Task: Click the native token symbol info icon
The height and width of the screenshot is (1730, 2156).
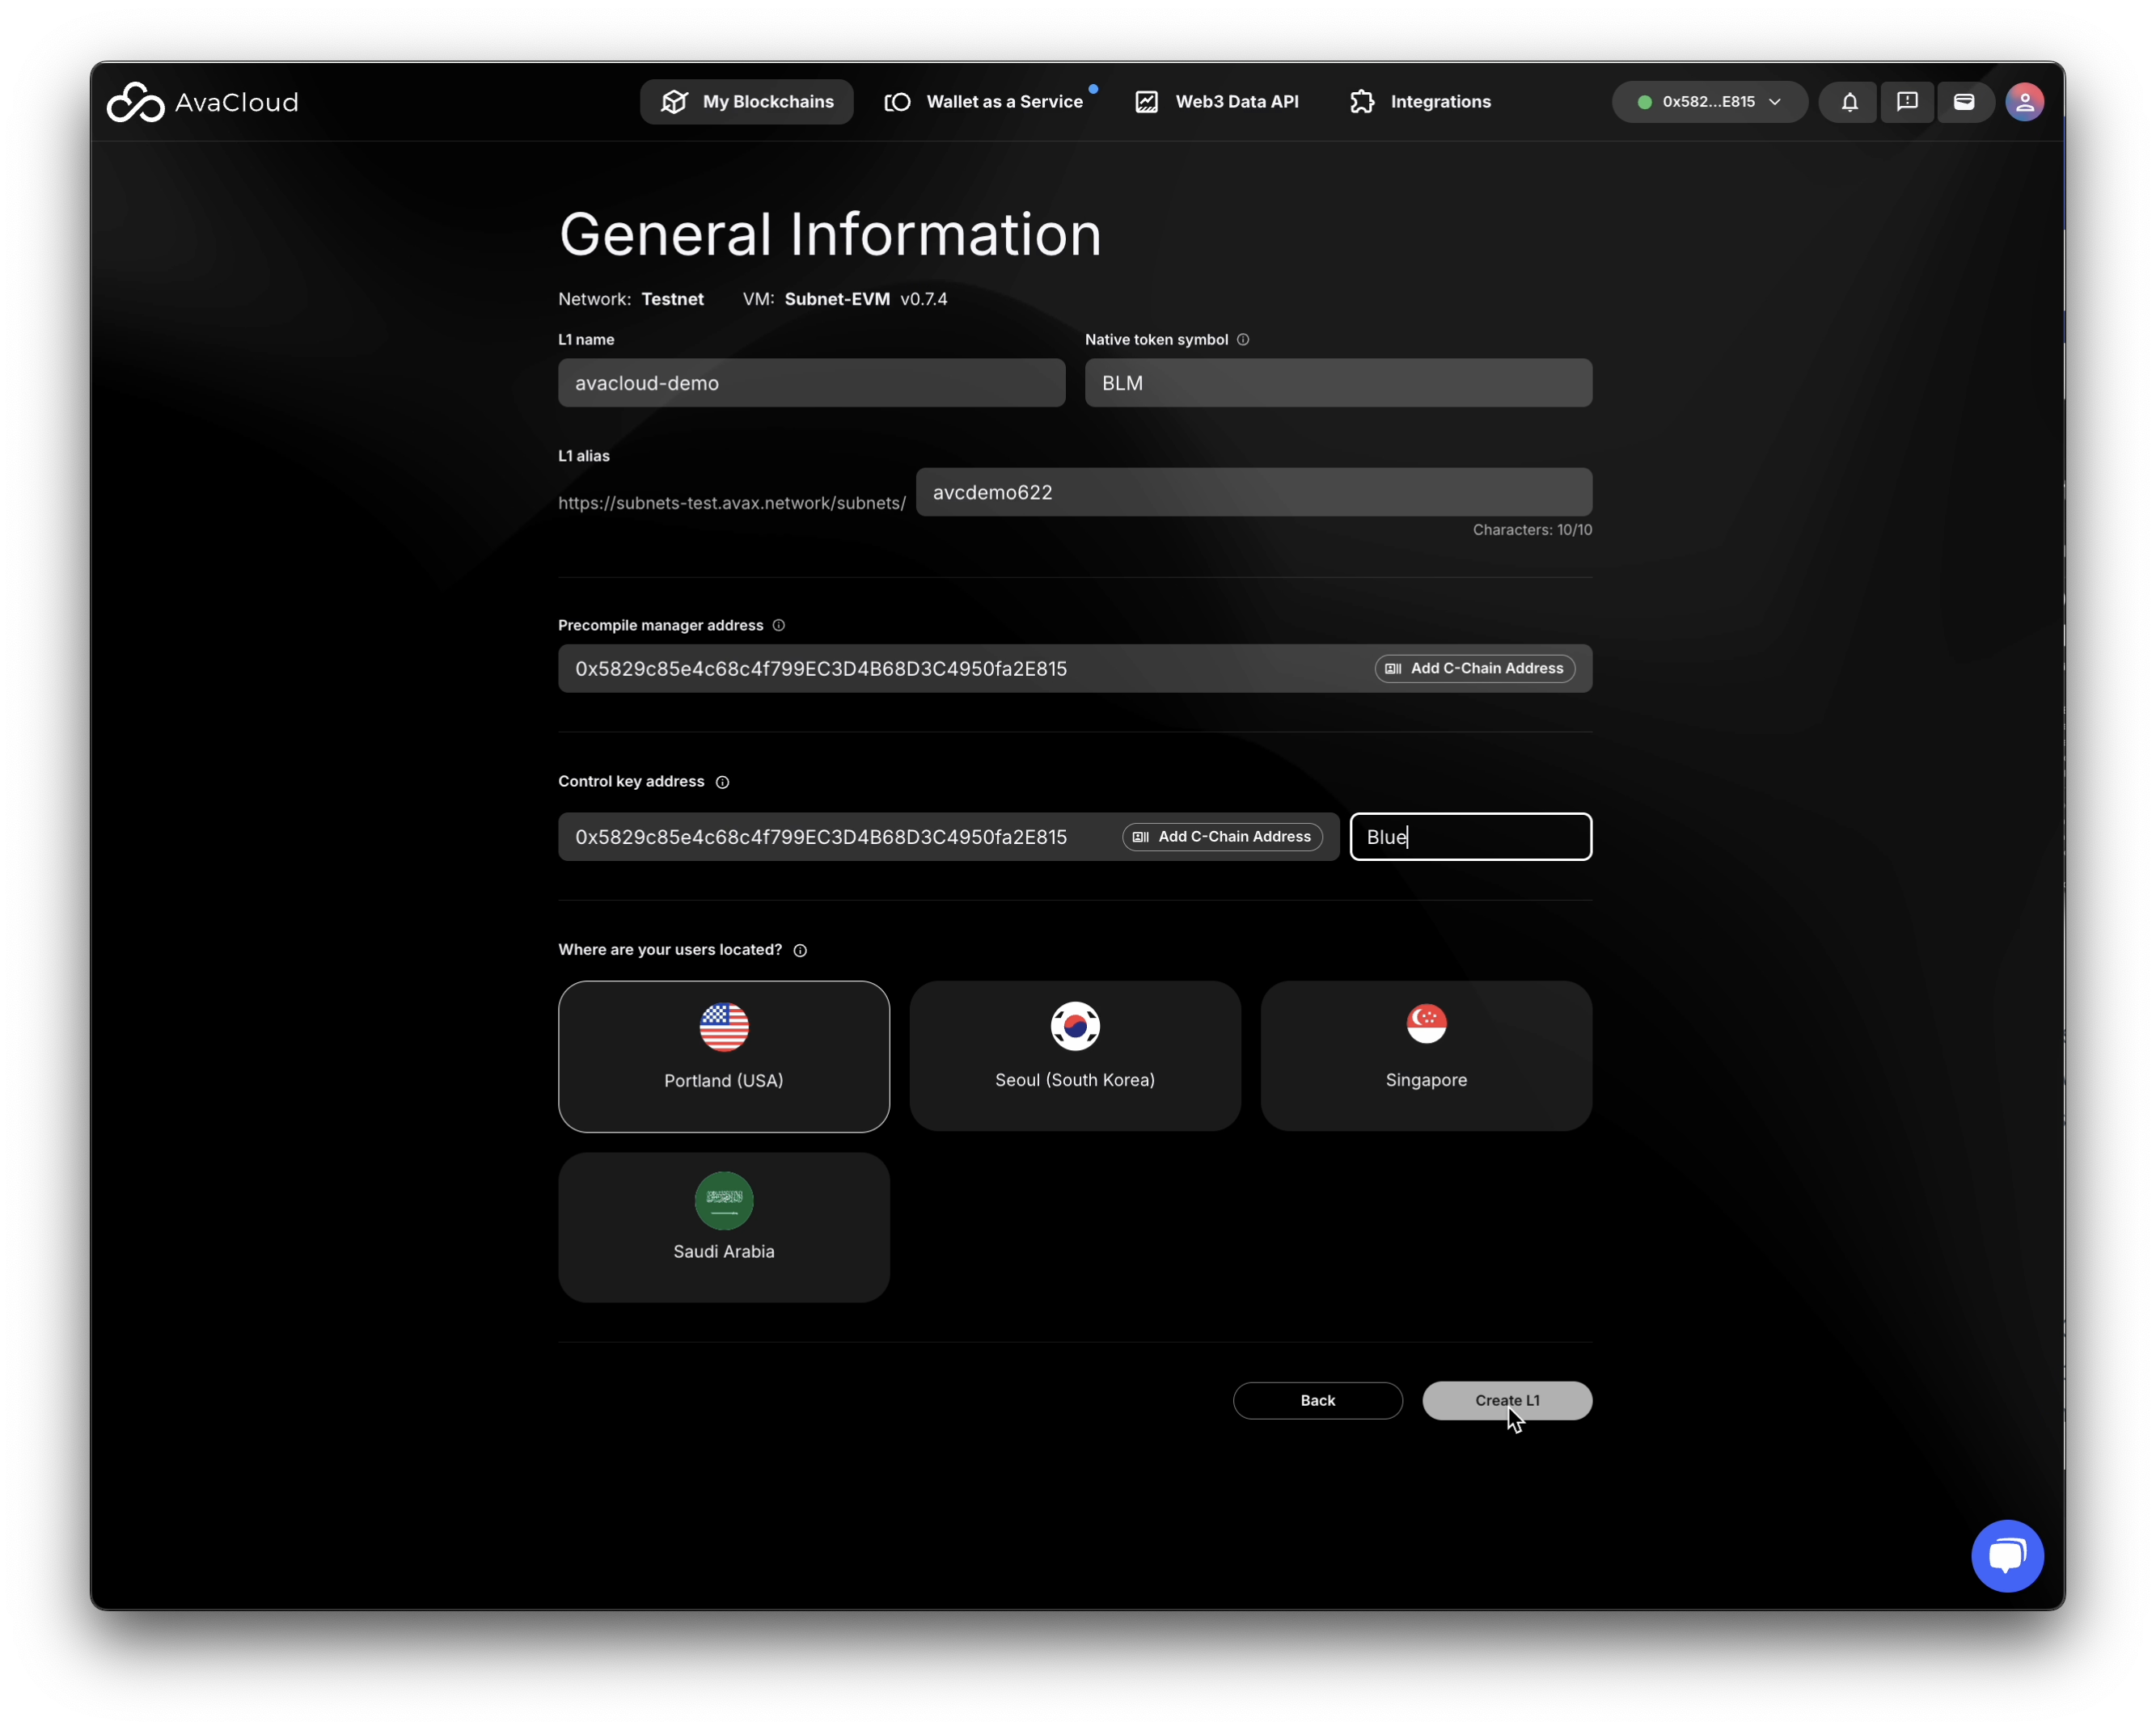Action: [1243, 340]
